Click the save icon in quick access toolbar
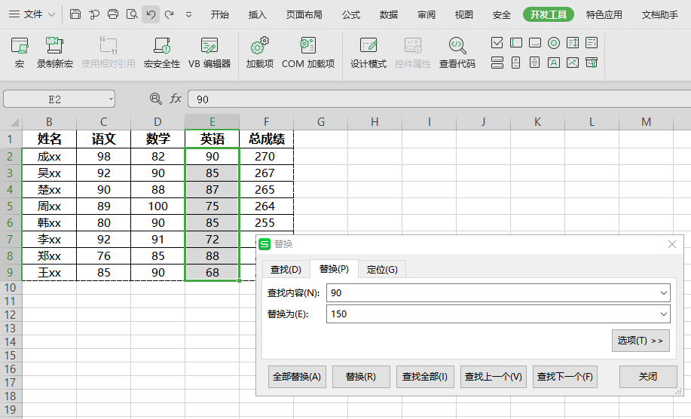Screen dimensions: 691x419 tap(75, 14)
